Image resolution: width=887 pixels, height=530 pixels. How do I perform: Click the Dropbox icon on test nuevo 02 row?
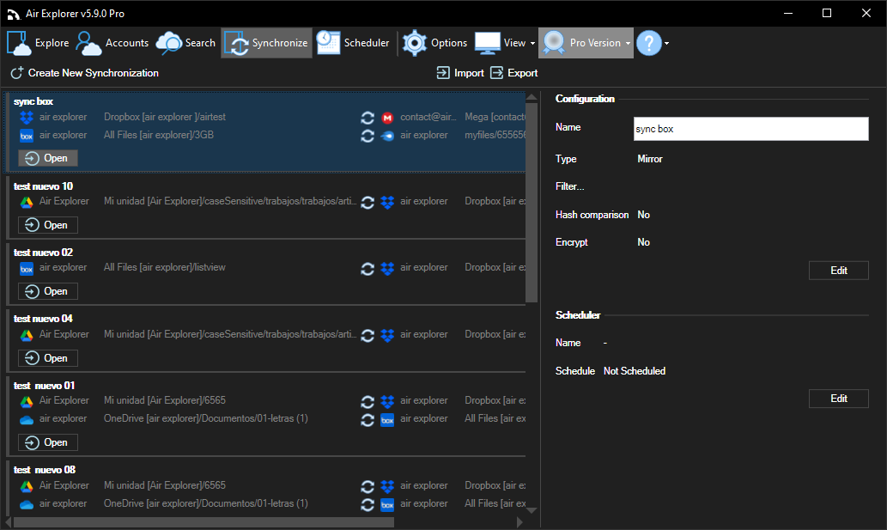[x=387, y=268]
